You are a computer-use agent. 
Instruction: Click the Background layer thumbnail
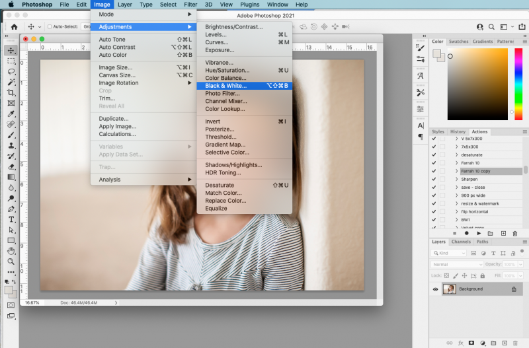pos(450,289)
